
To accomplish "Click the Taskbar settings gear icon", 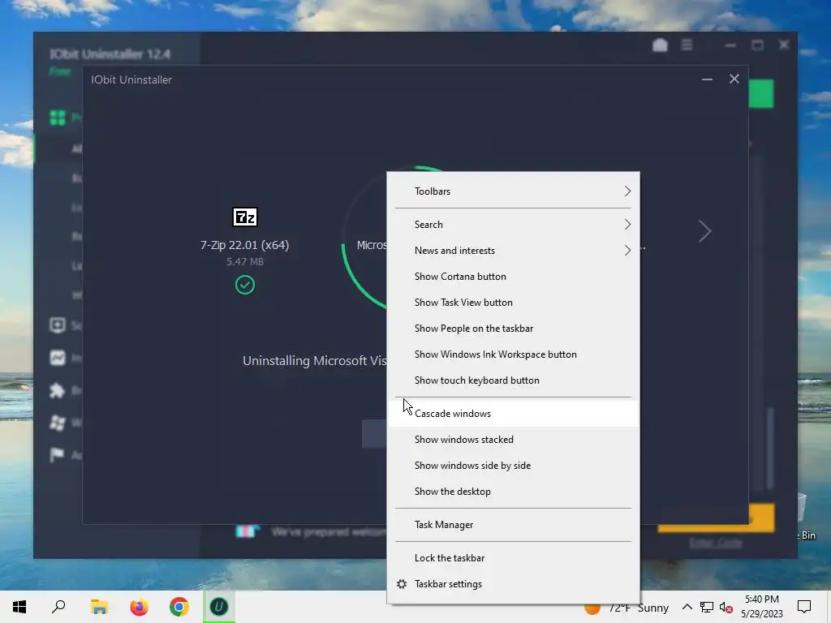I will [x=402, y=584].
